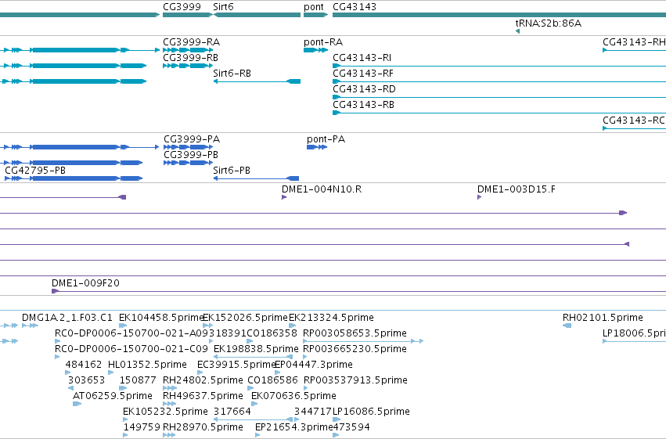This screenshot has height=439, width=666.
Task: Select EST RC0-DP0006-150700-021-C09
Action: 131,349
